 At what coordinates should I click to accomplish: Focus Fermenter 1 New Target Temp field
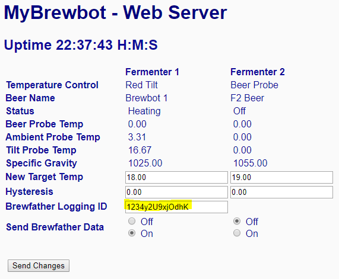tap(176, 177)
